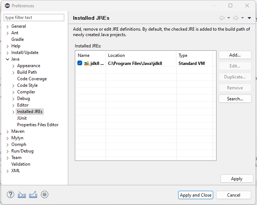Open the JUnit preference page
This screenshot has height=205, width=257.
click(22, 118)
